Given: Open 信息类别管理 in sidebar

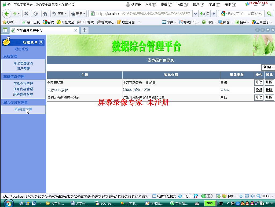Looking at the screenshot, I should [x=23, y=84].
